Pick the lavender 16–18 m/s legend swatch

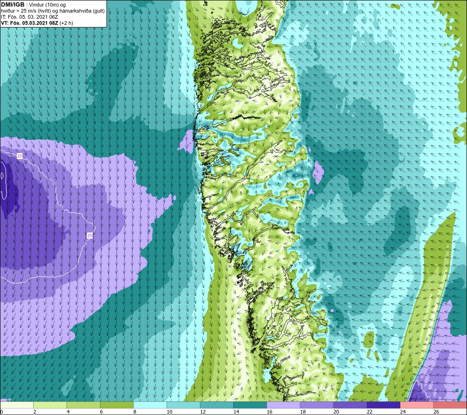283,405
